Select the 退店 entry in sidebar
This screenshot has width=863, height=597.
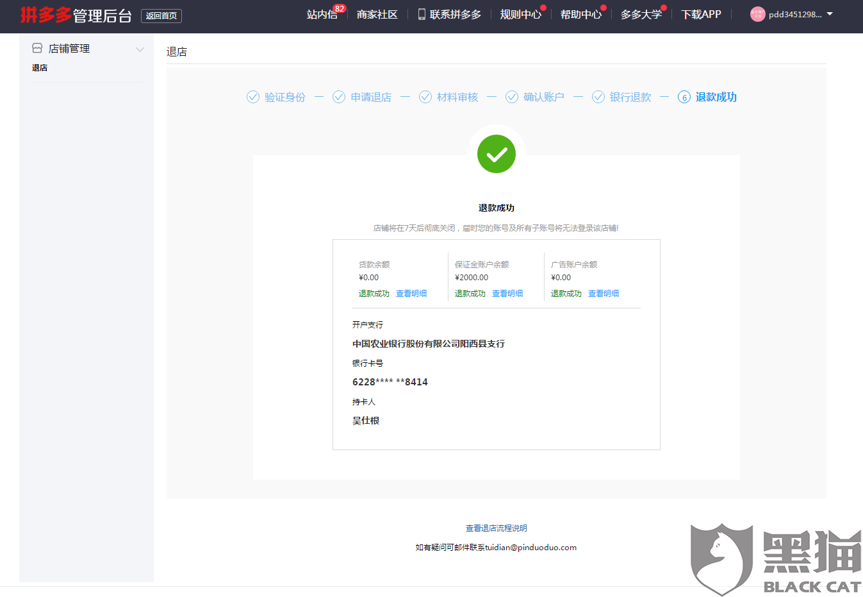(x=39, y=67)
